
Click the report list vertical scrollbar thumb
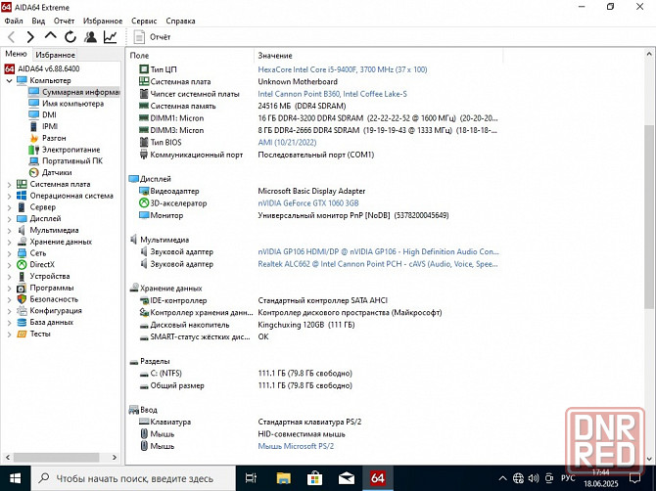(x=648, y=217)
